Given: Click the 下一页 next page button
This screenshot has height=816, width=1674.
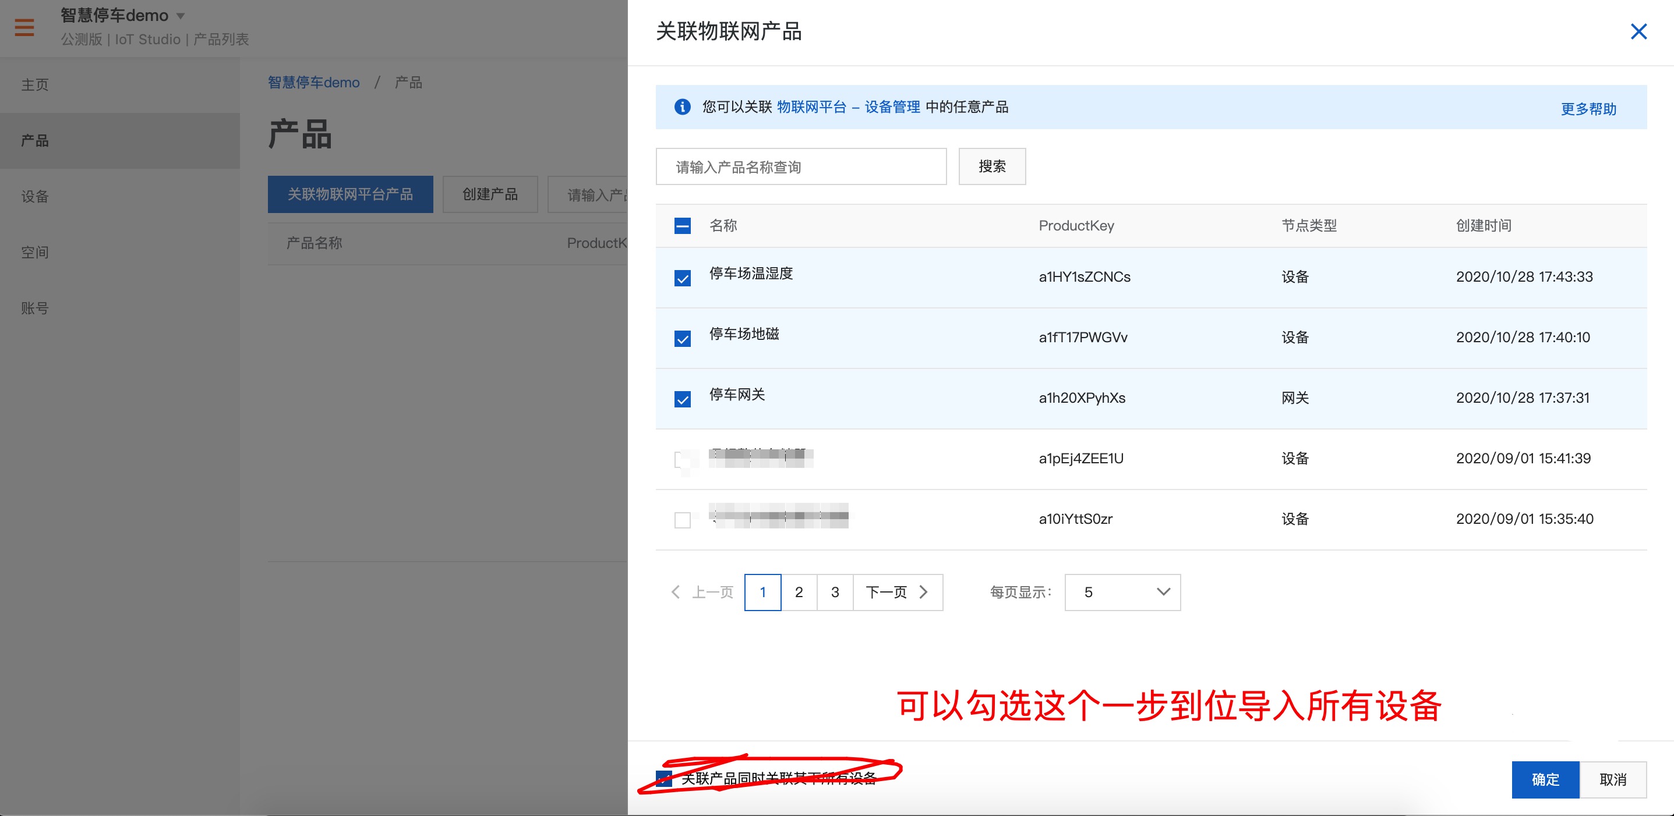Looking at the screenshot, I should pos(897,592).
